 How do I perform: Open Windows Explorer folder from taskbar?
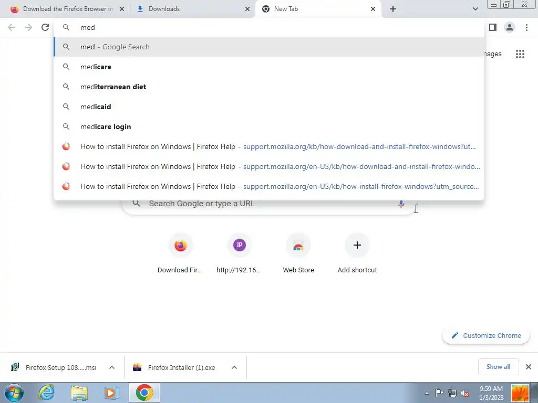click(x=79, y=393)
